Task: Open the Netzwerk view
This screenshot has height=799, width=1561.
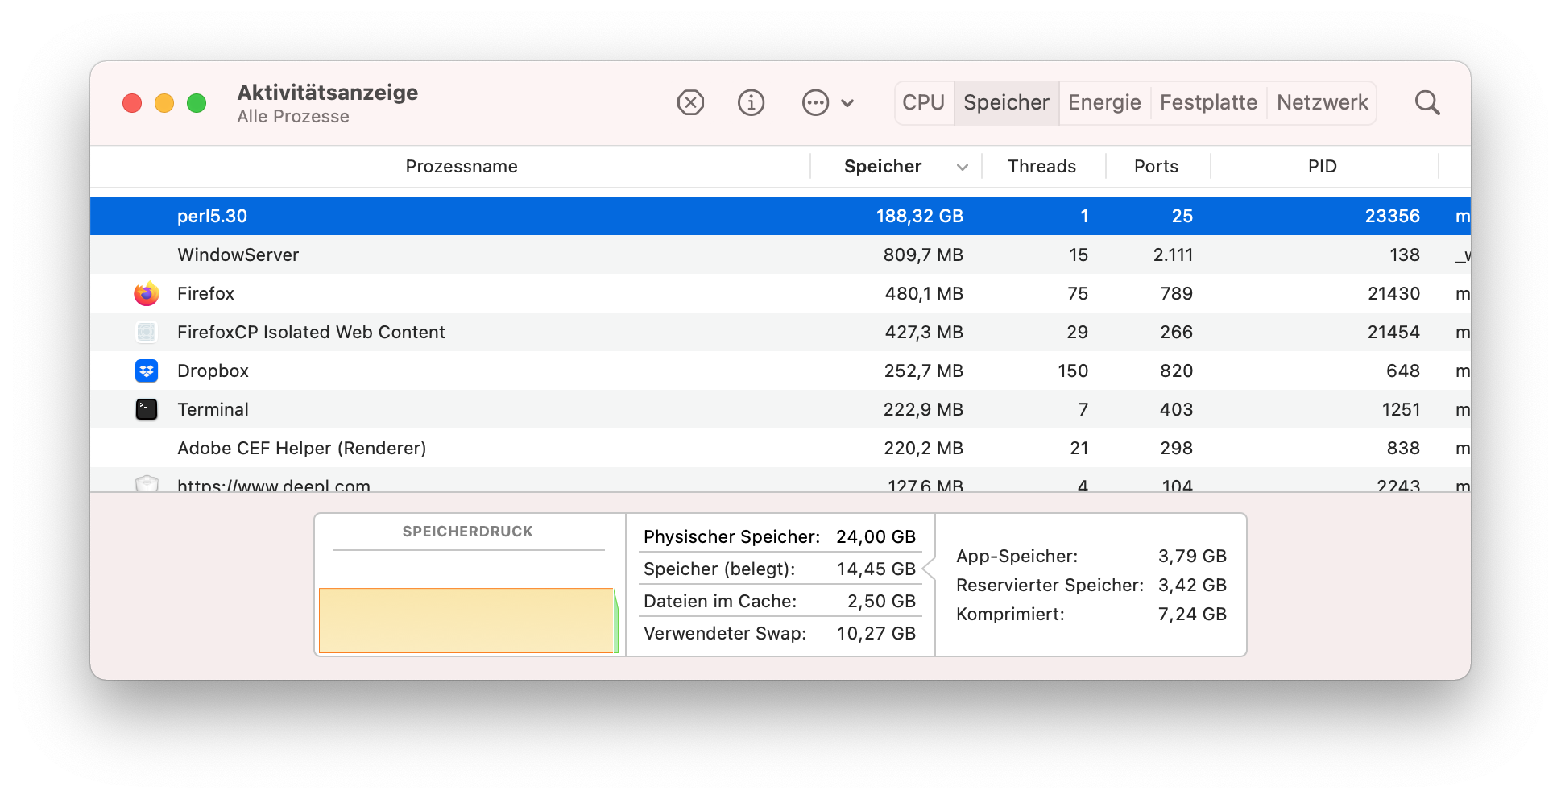Action: [x=1321, y=102]
